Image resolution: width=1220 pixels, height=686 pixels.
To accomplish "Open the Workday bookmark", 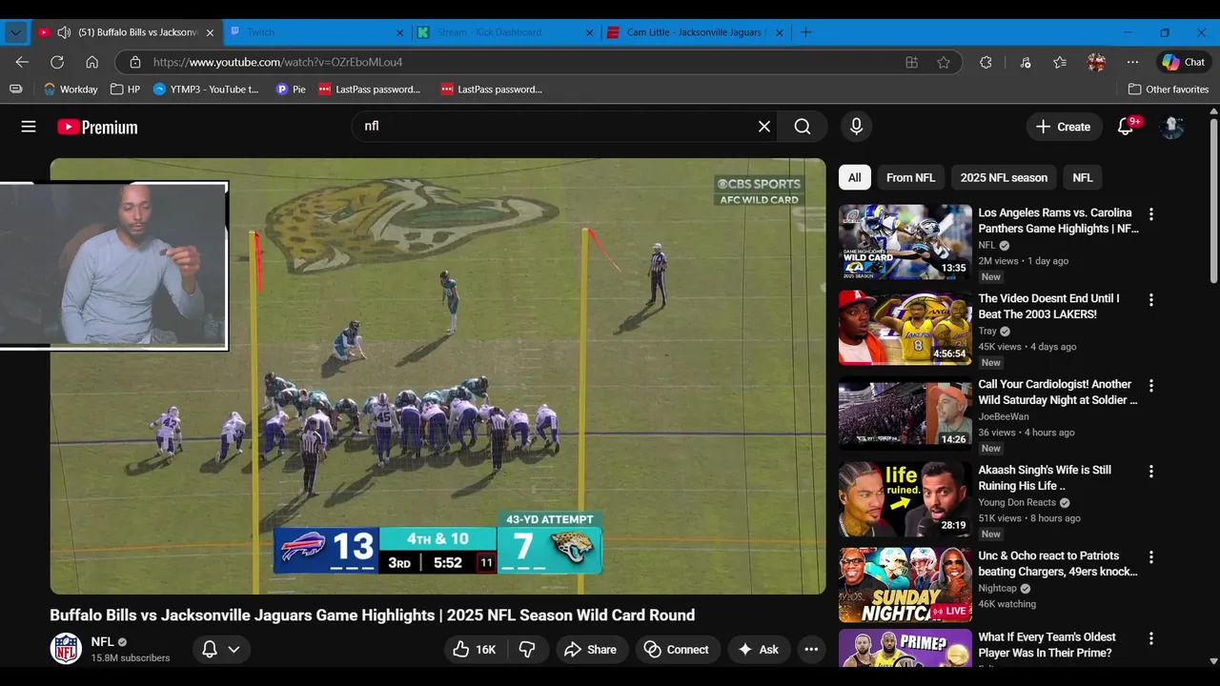I will (71, 90).
